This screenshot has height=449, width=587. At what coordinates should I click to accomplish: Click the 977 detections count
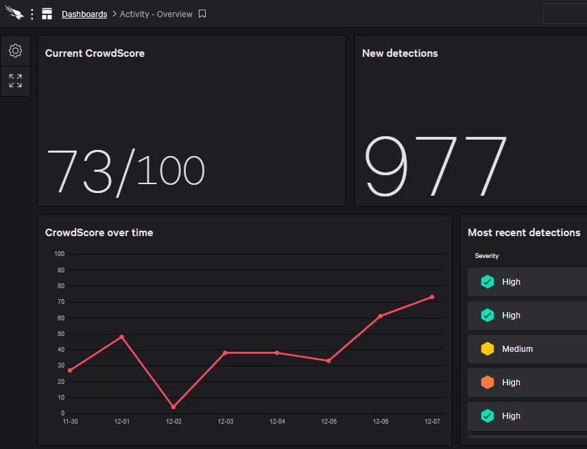pos(436,163)
